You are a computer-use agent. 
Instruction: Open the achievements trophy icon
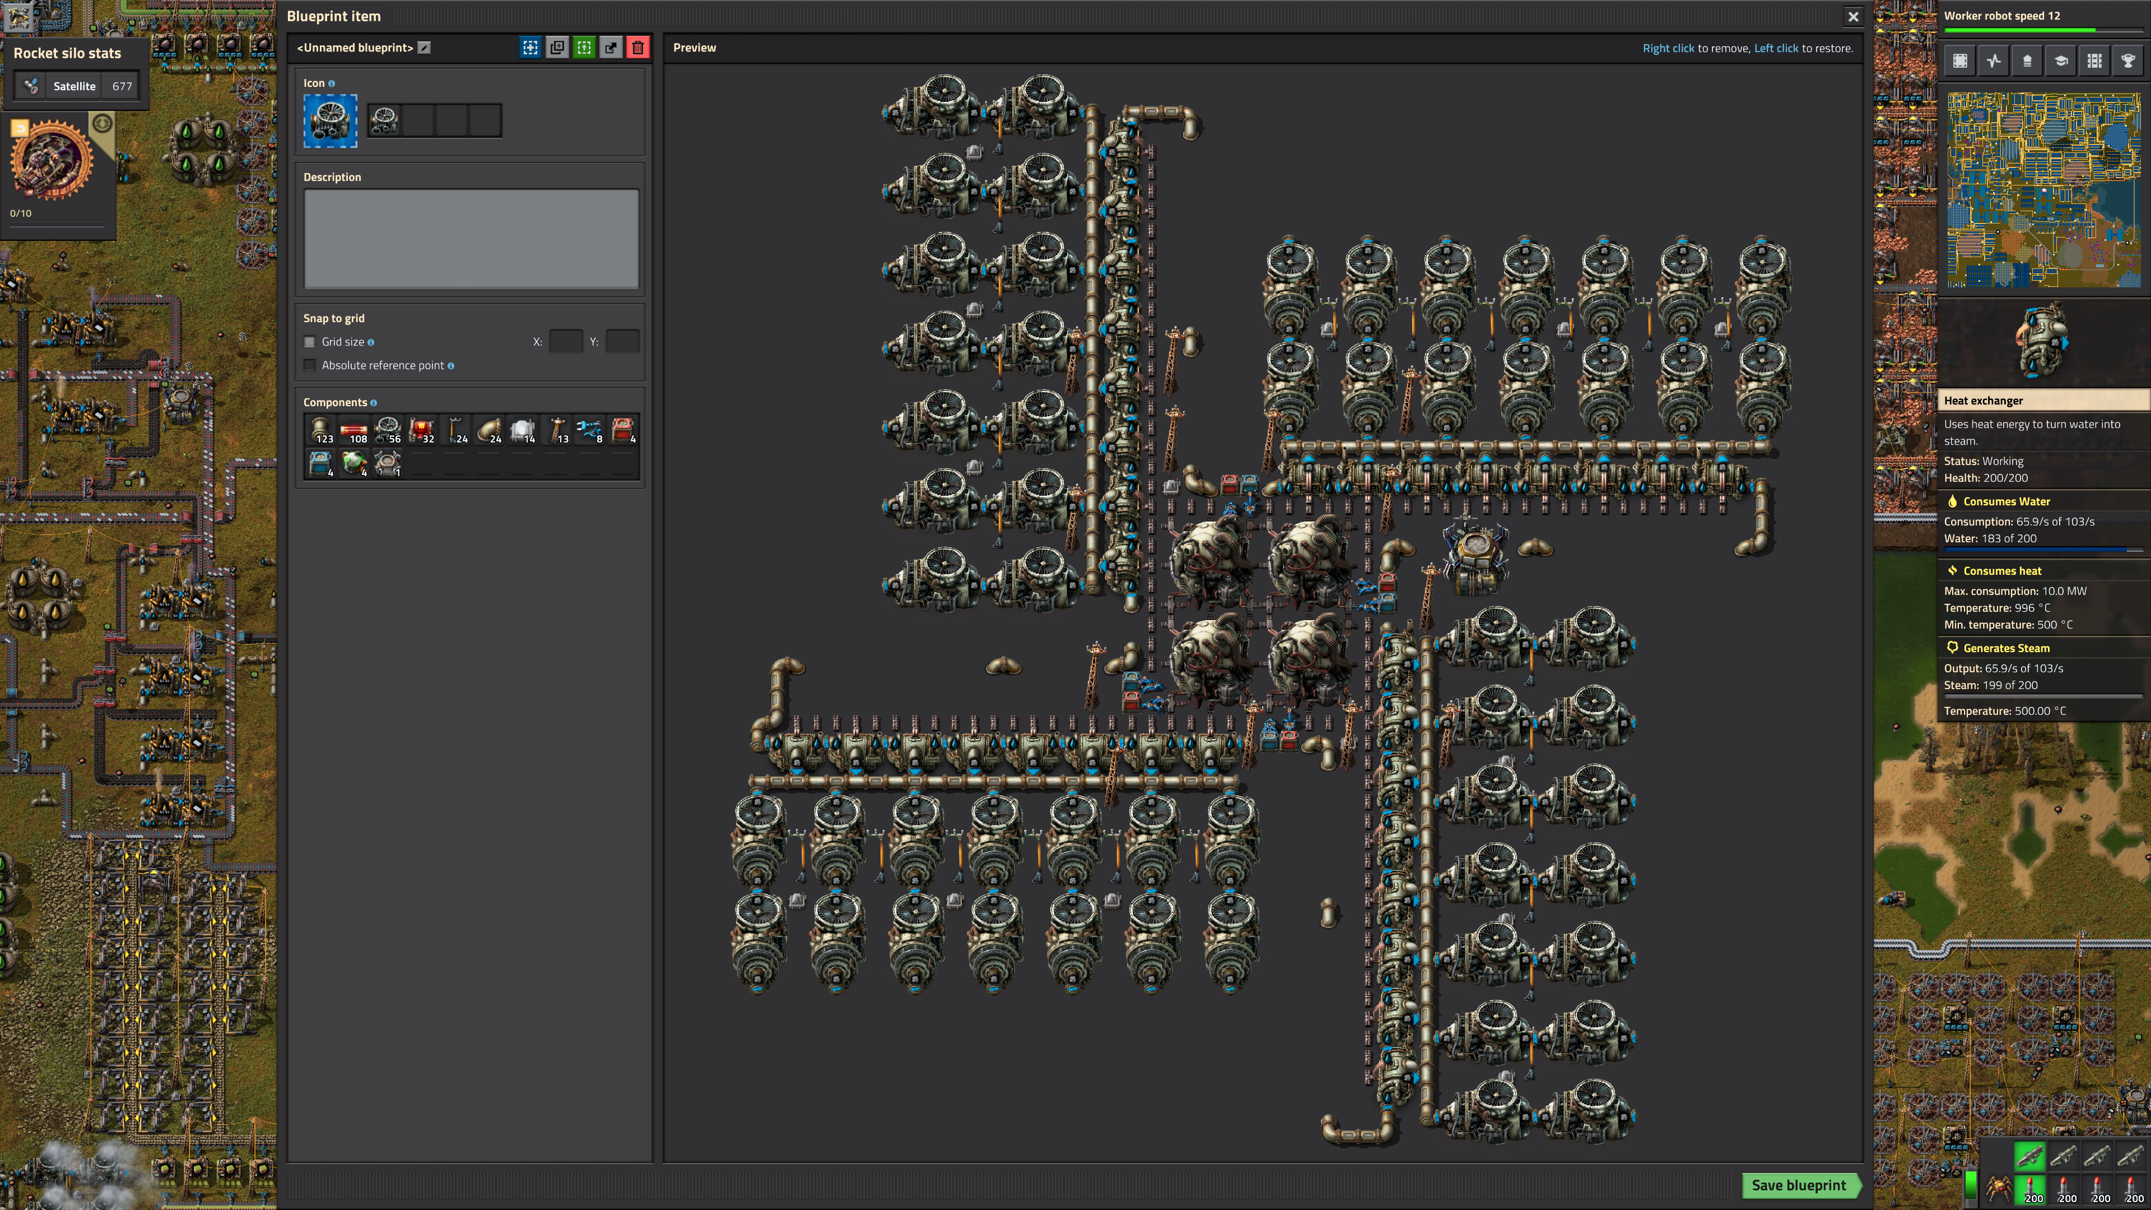click(x=2127, y=61)
